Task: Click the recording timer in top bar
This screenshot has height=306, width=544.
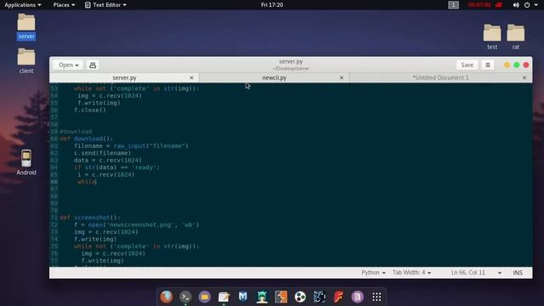Action: (479, 5)
